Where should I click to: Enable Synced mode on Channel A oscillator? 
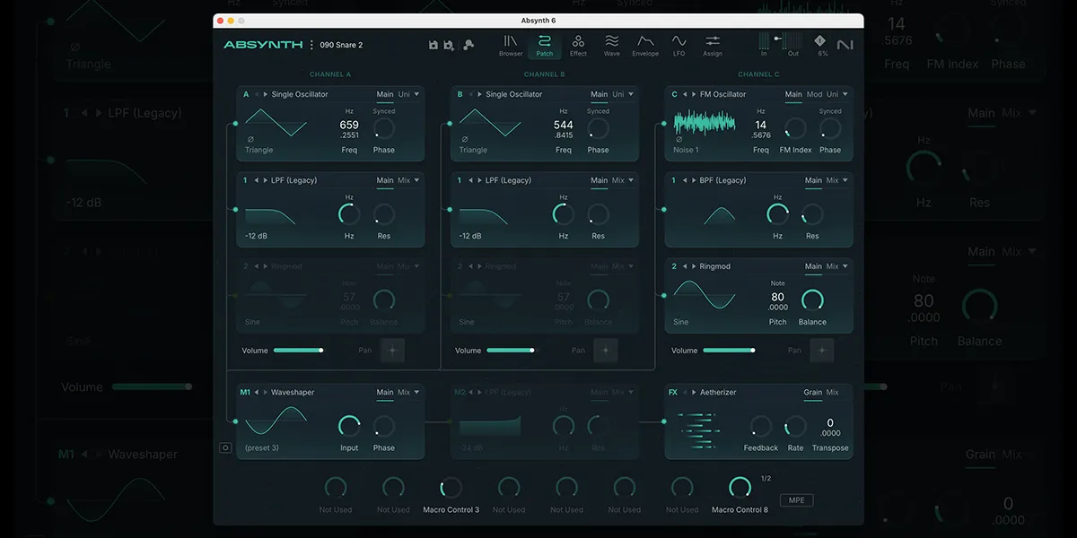point(383,109)
